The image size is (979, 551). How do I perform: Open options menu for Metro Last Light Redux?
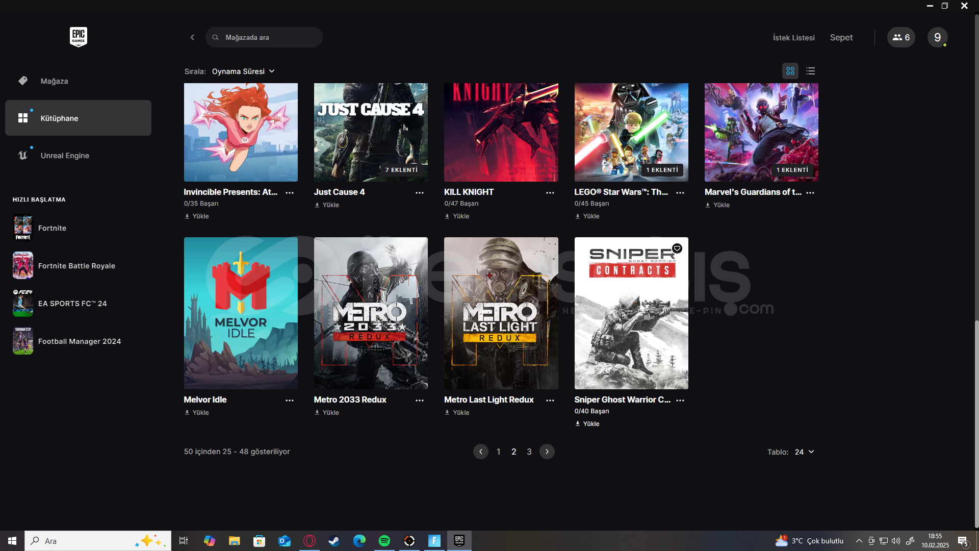pos(550,400)
